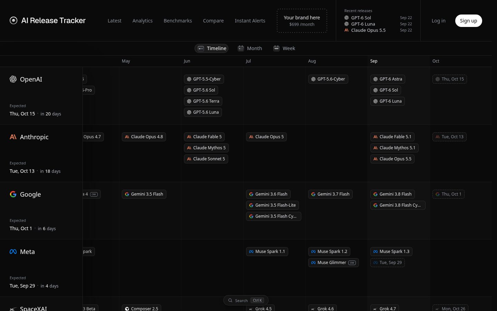Click the Month calendar icon
This screenshot has width=497, height=311.
tap(241, 48)
